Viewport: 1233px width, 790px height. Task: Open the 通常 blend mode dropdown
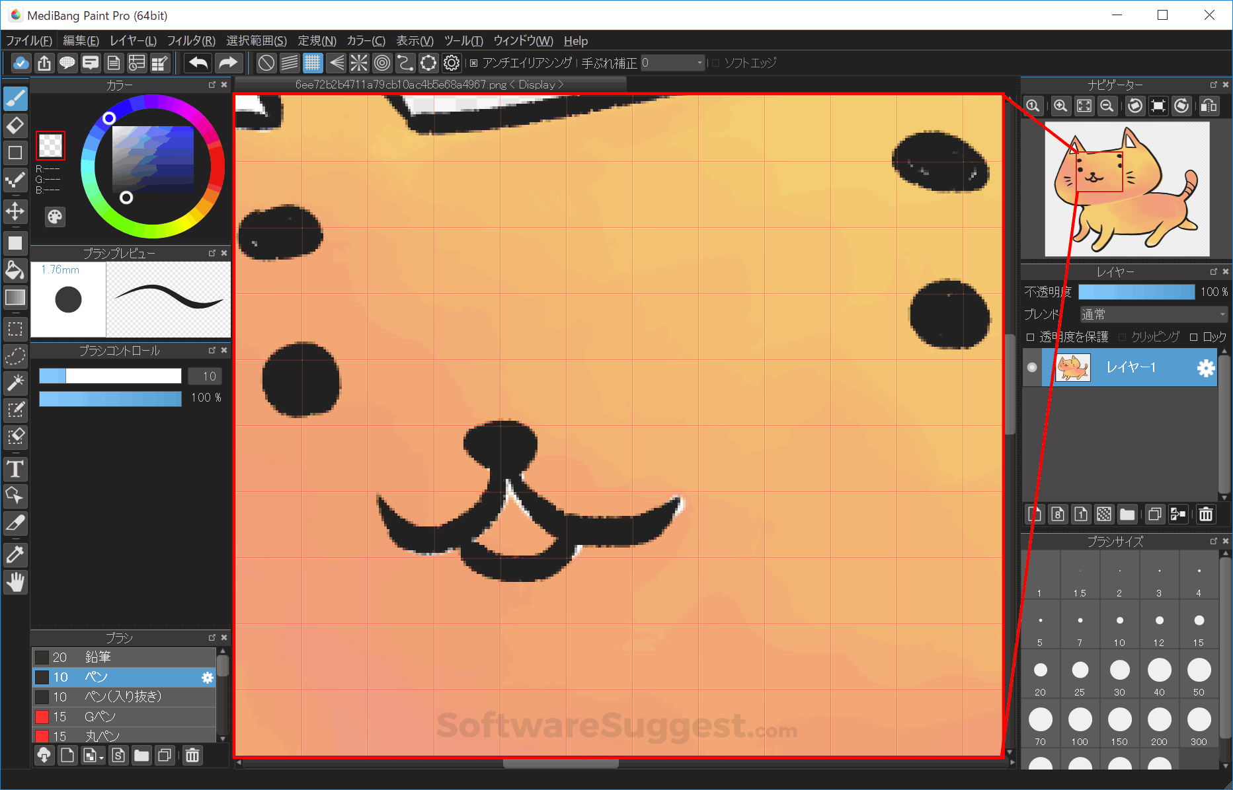pos(1153,314)
